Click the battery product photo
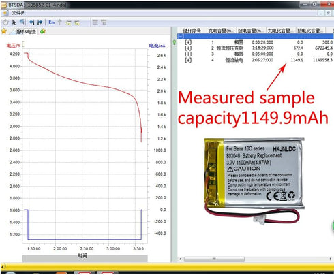The image size is (334, 275). [254, 180]
